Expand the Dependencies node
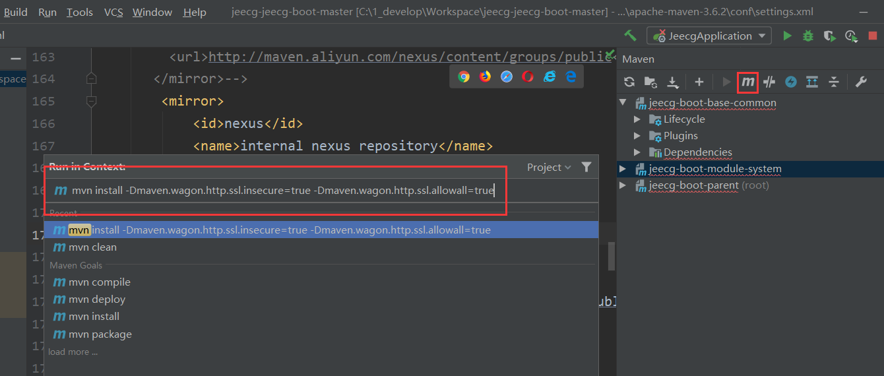This screenshot has width=884, height=376. [637, 152]
